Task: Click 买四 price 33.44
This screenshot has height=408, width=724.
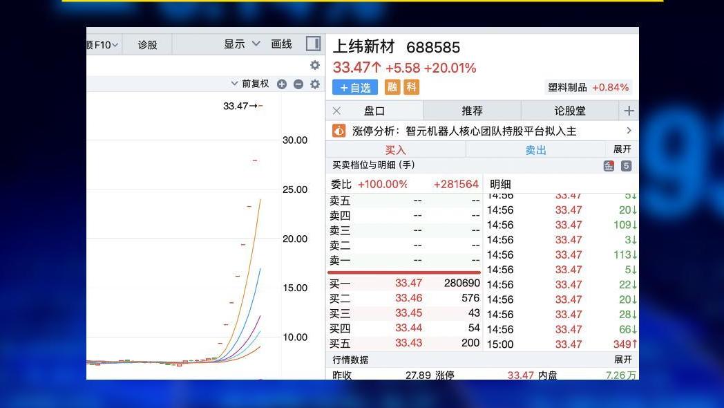Action: (409, 328)
